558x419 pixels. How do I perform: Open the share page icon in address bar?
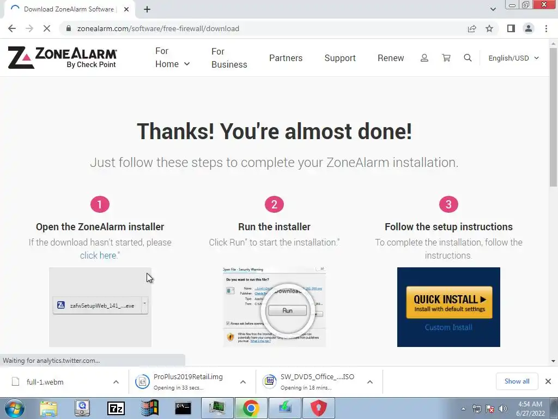(472, 28)
